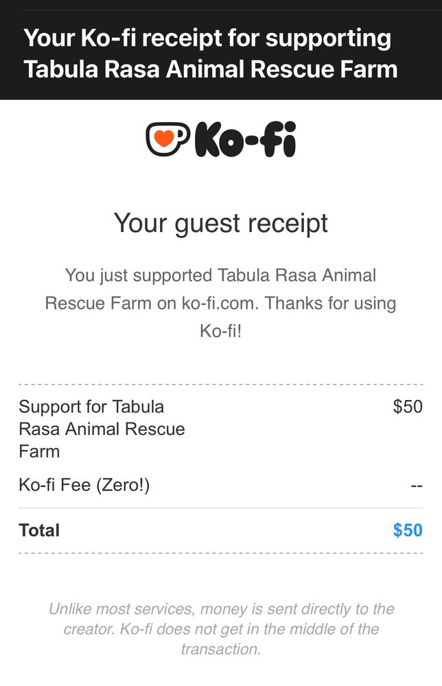
Task: Select the blue $50 total amount
Action: 408,530
